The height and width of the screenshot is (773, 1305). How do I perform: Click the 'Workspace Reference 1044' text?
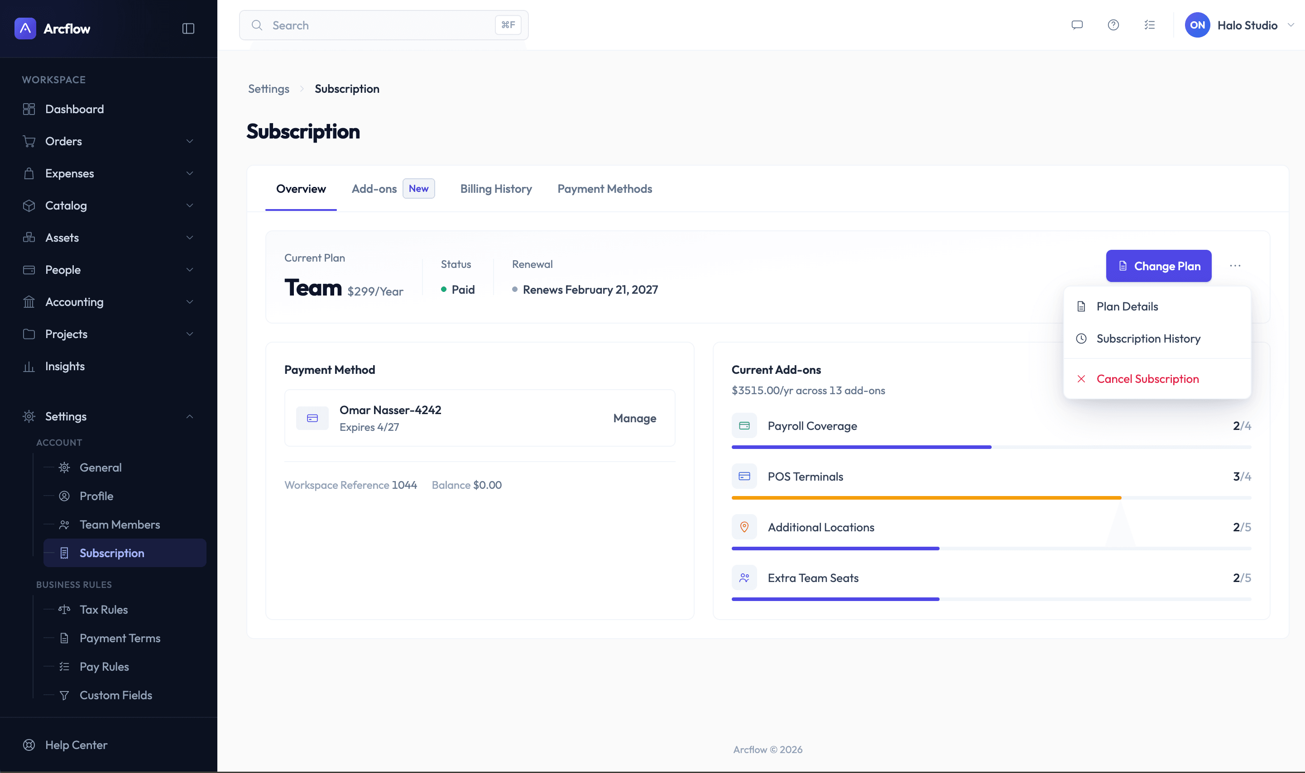coord(351,485)
